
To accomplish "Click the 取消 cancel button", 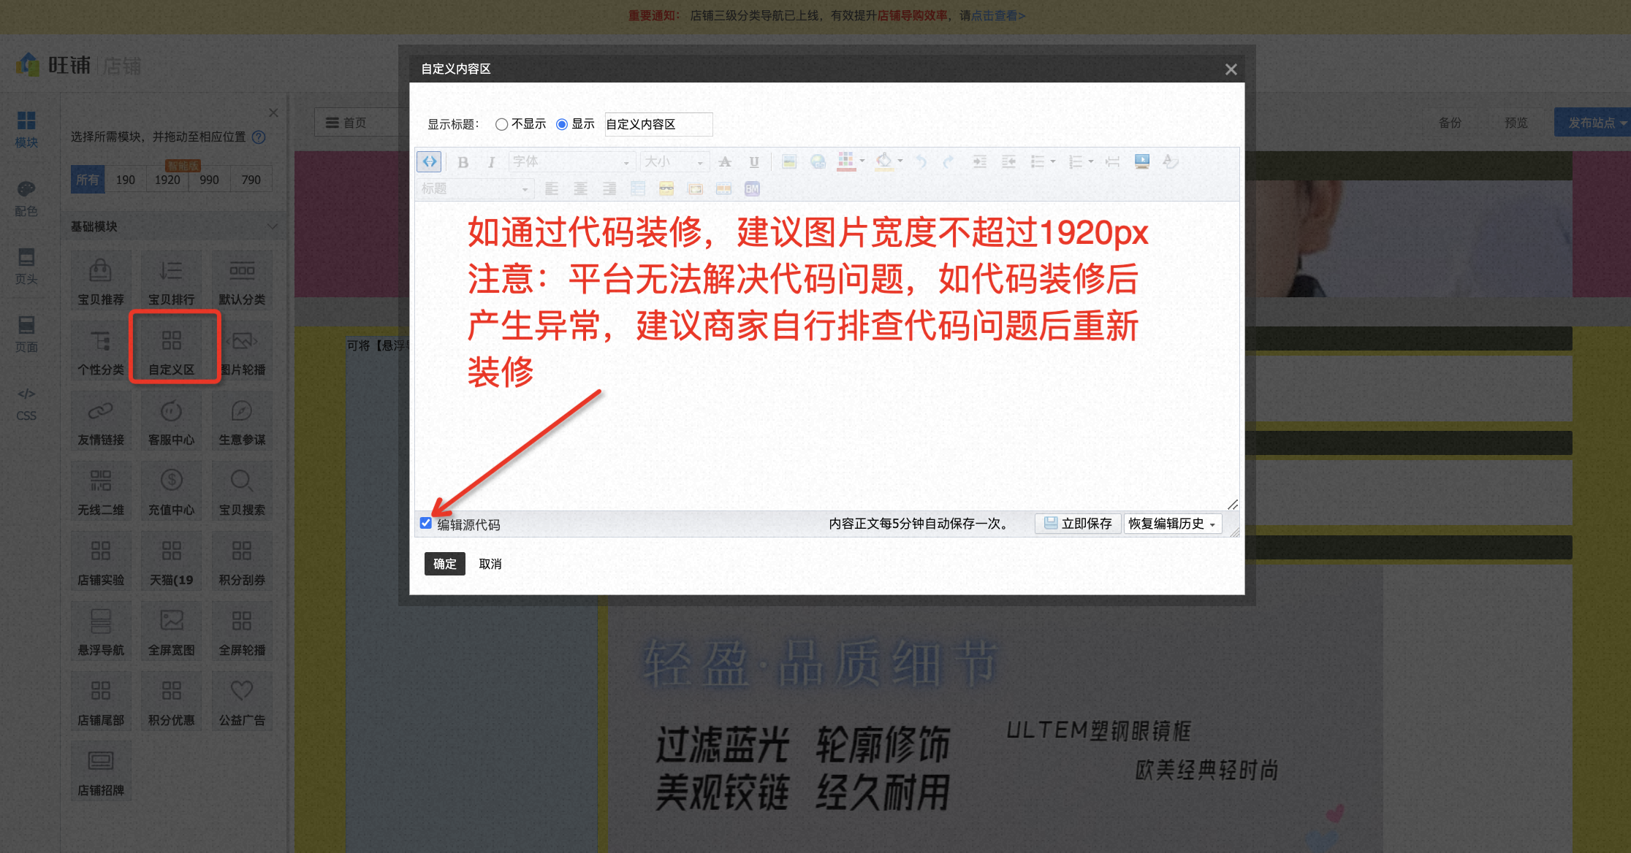I will 490,564.
